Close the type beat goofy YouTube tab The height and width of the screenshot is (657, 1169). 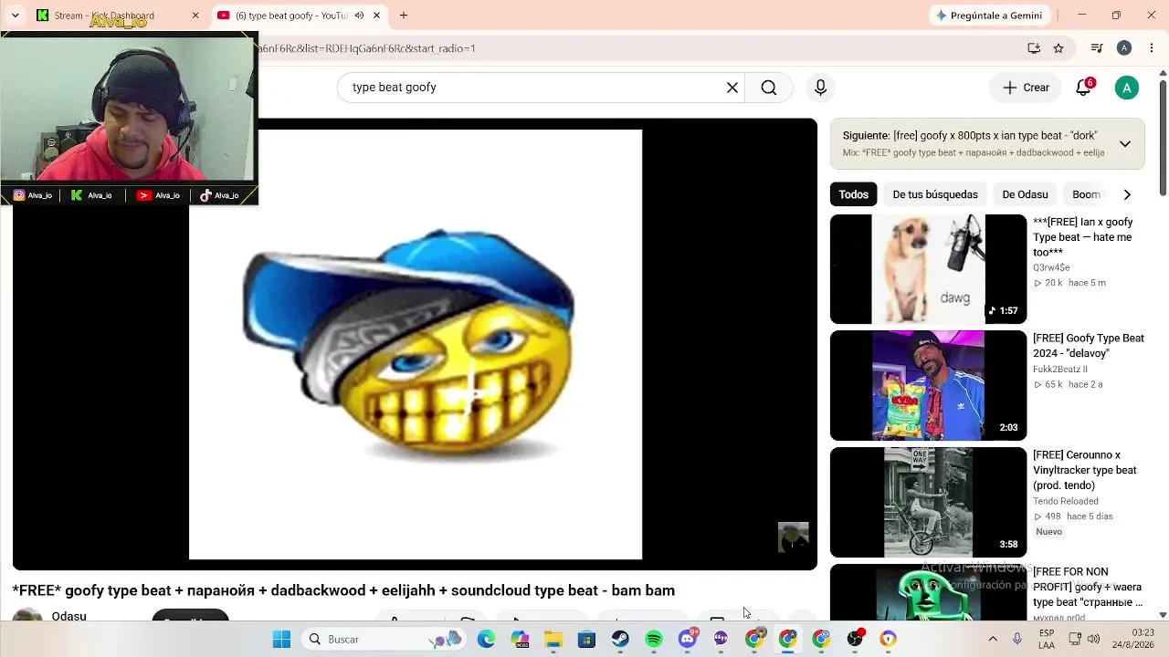point(376,16)
